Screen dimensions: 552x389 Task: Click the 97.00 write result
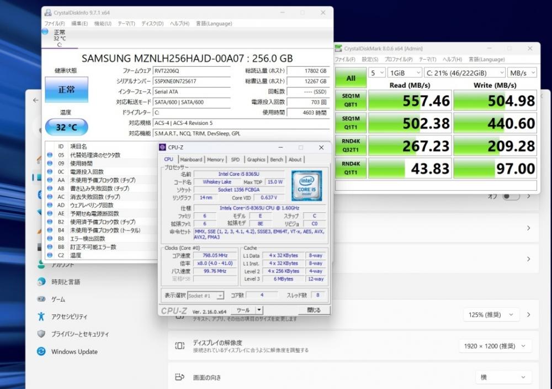(x=495, y=169)
